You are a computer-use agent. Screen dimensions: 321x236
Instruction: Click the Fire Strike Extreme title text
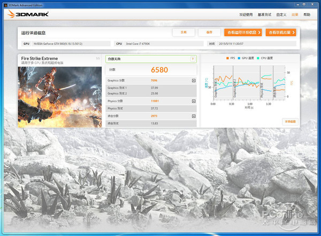click(x=40, y=58)
